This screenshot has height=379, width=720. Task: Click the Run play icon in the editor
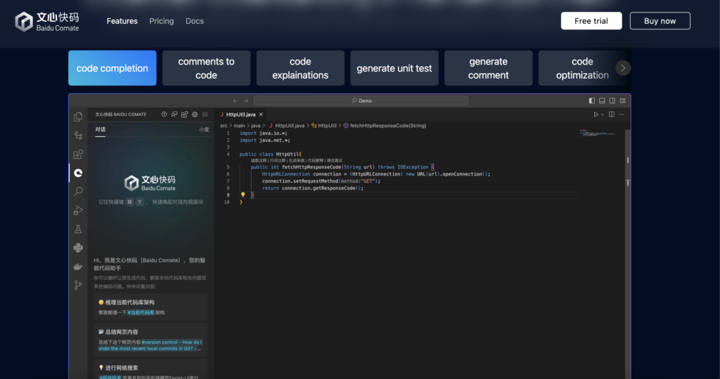click(596, 114)
